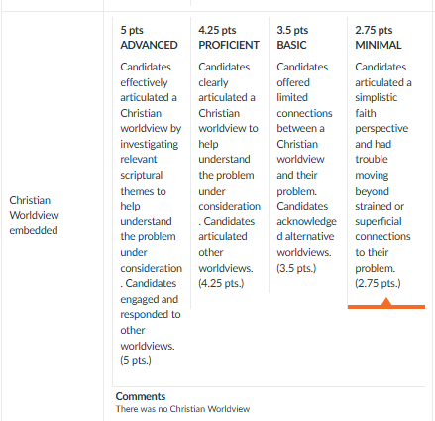Click the comment text 'There was no Christian Worldview'

click(x=182, y=409)
